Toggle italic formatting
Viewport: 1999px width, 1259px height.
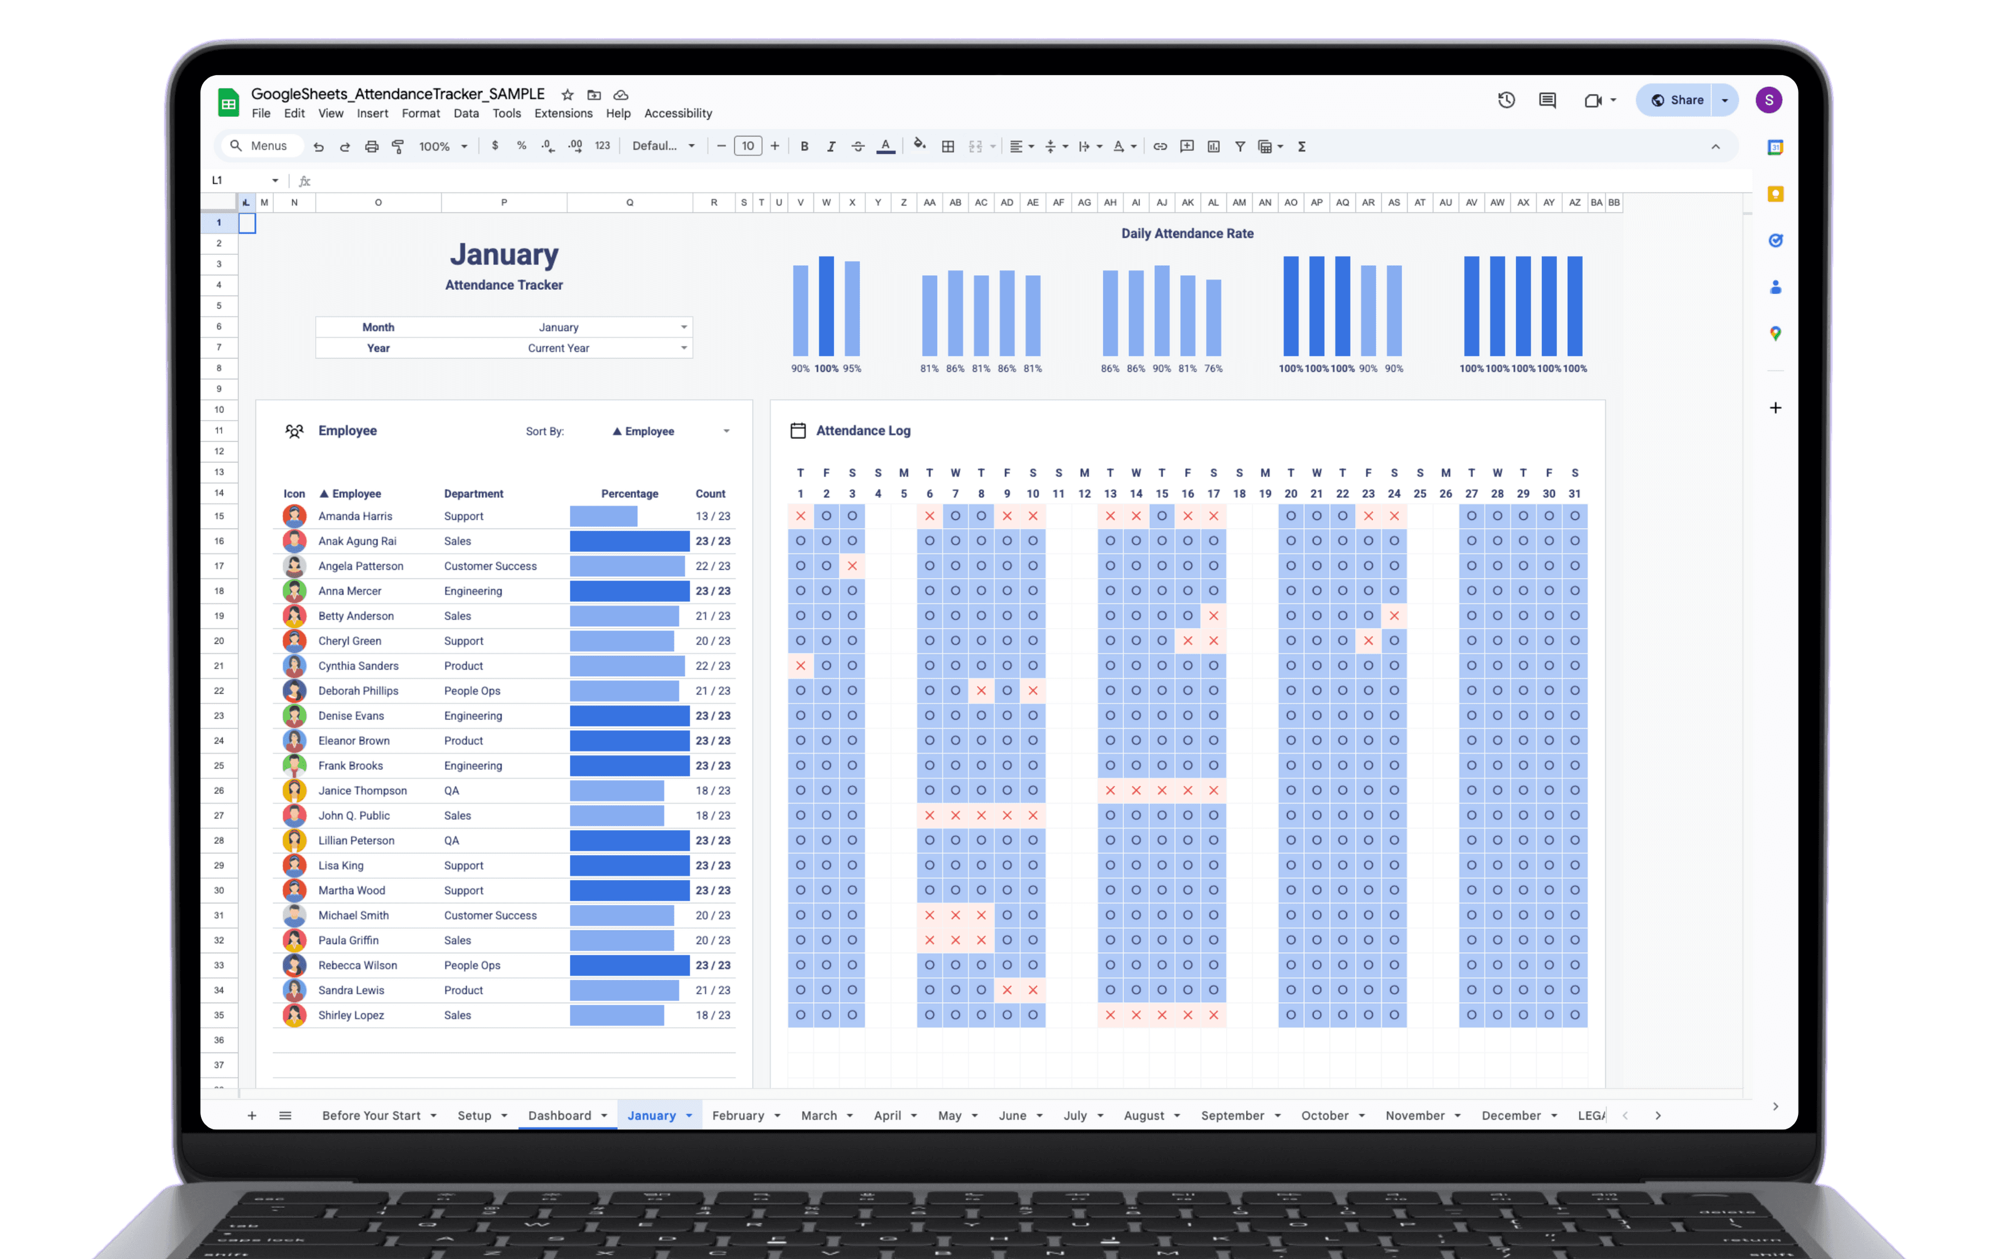tap(831, 146)
